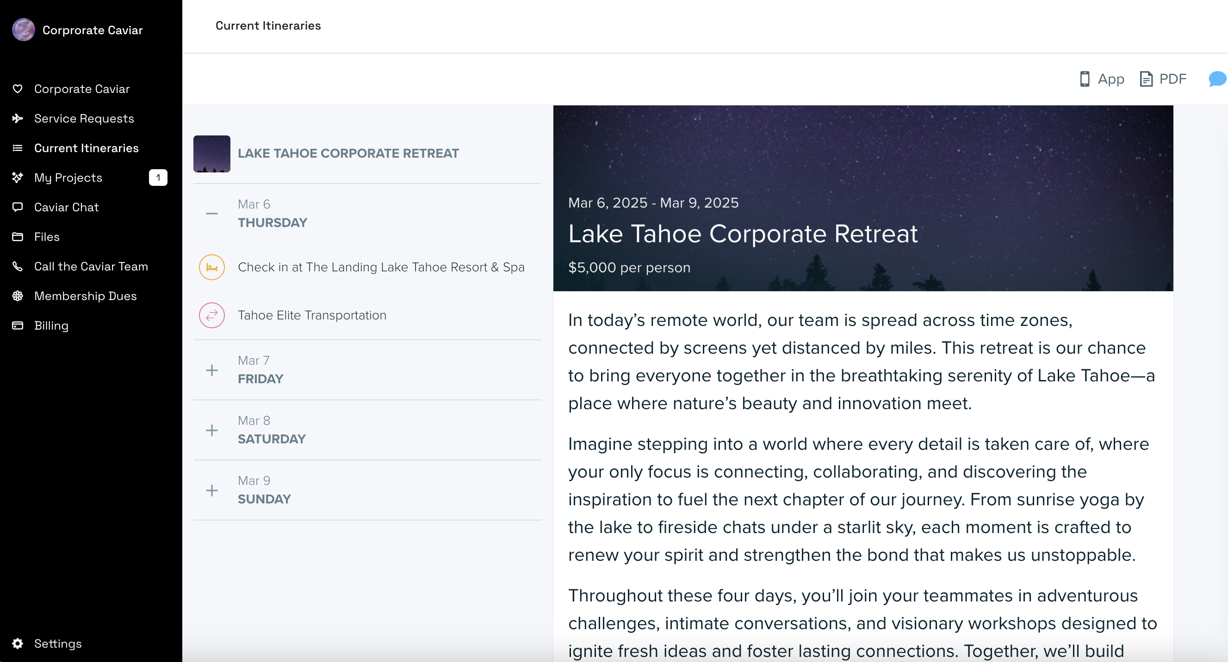The image size is (1228, 662).
Task: Open the itinerary in App view
Action: [x=1102, y=79]
